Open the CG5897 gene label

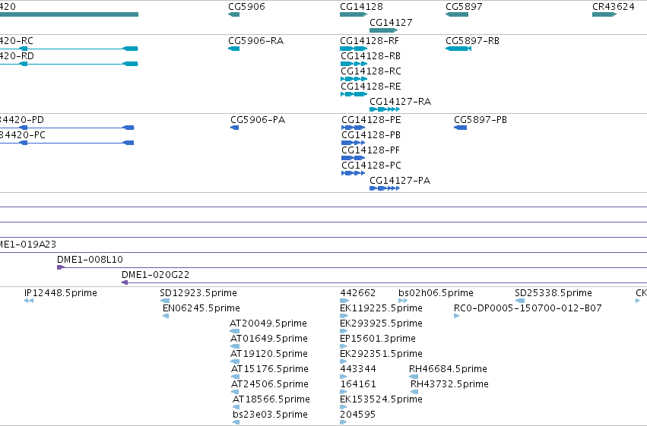click(464, 7)
